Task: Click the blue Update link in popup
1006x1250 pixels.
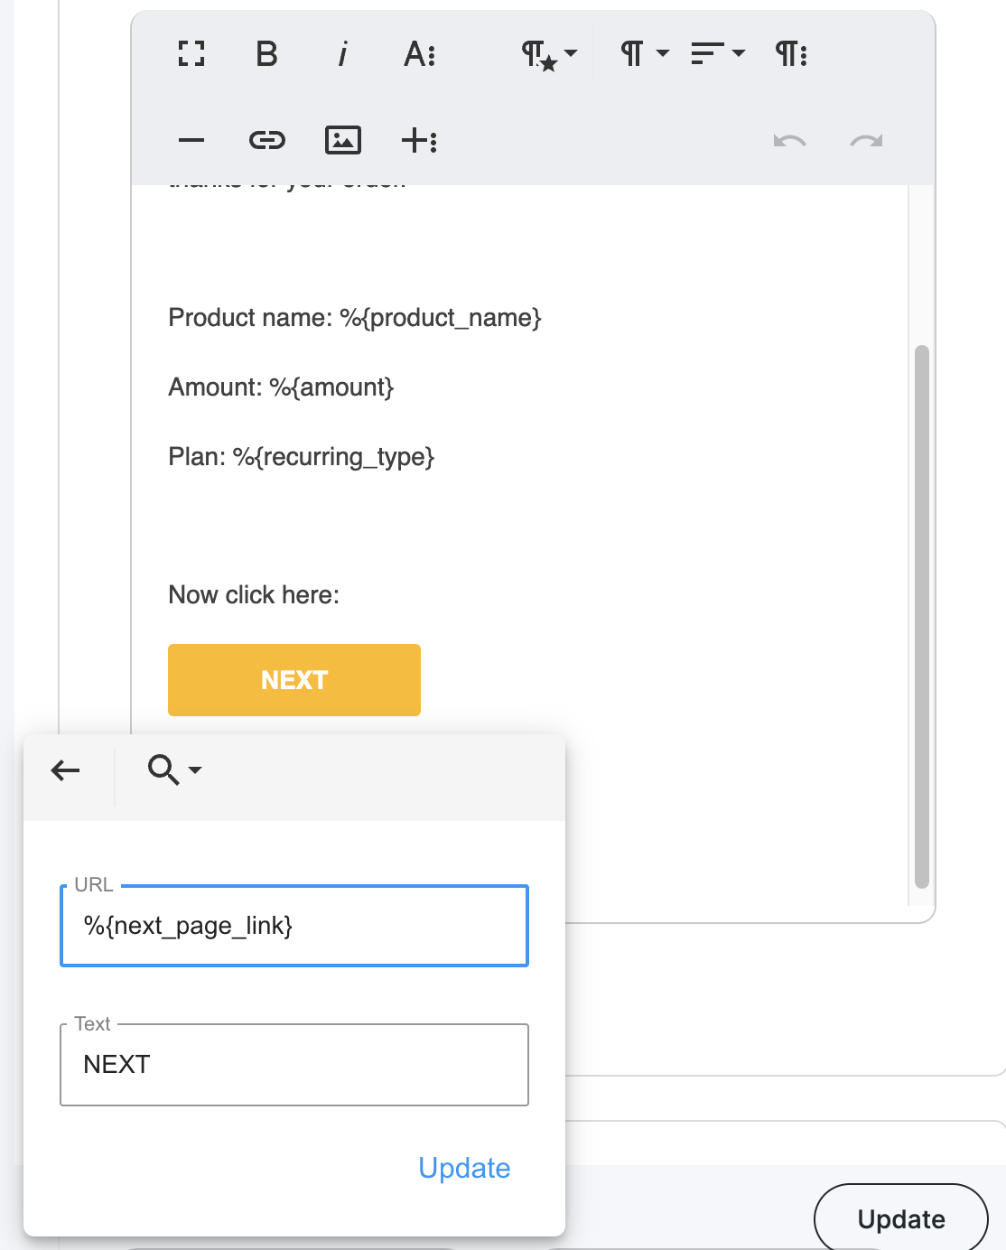Action: point(464,1168)
